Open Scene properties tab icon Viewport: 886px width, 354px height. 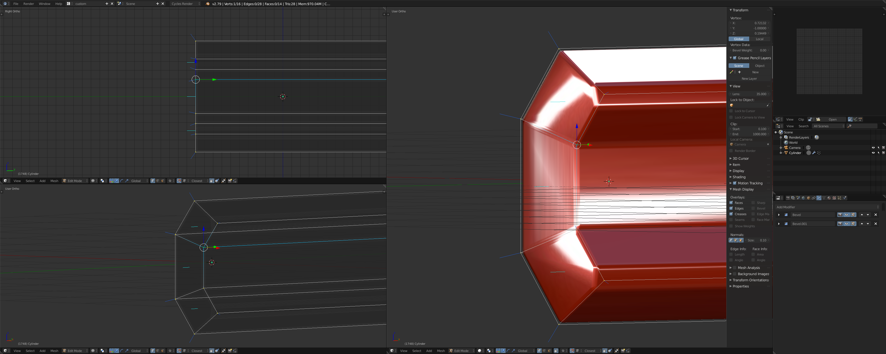point(798,198)
